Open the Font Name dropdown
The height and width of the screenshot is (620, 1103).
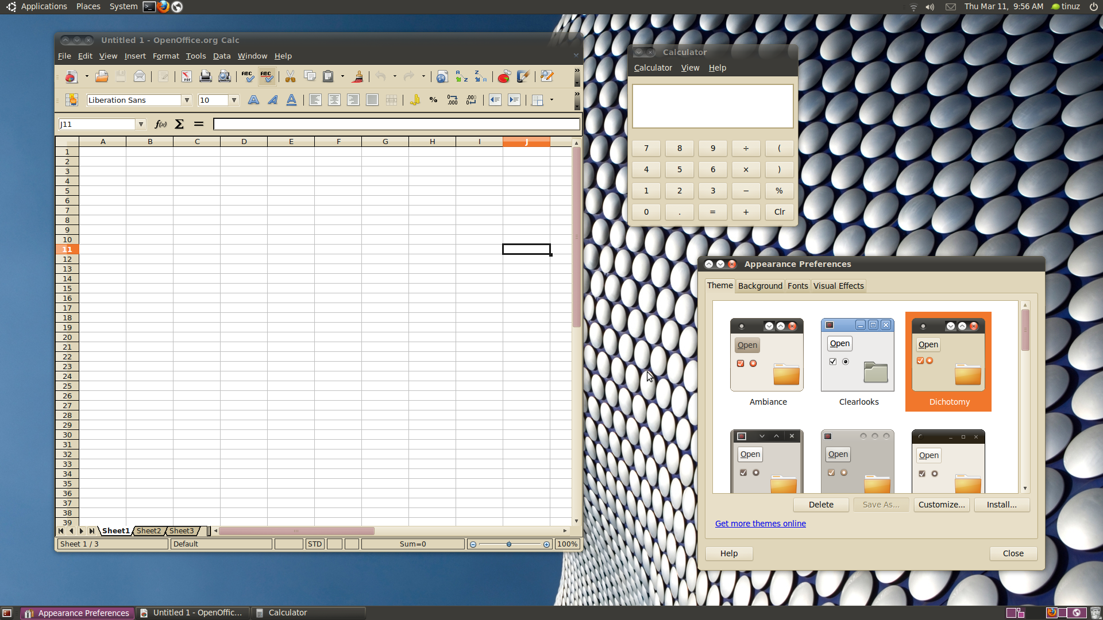(x=187, y=100)
